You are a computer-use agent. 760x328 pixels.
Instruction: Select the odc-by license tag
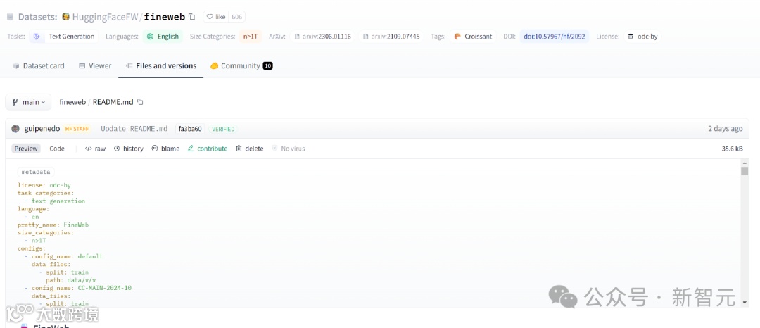click(x=642, y=37)
